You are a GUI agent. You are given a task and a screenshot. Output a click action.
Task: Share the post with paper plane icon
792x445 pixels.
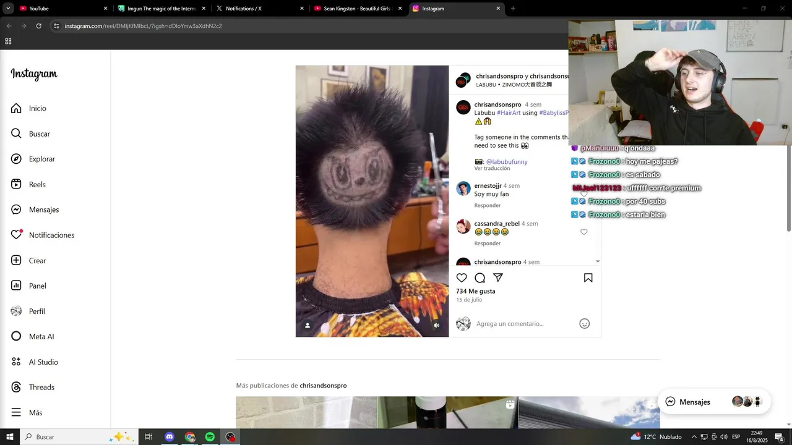pos(497,278)
